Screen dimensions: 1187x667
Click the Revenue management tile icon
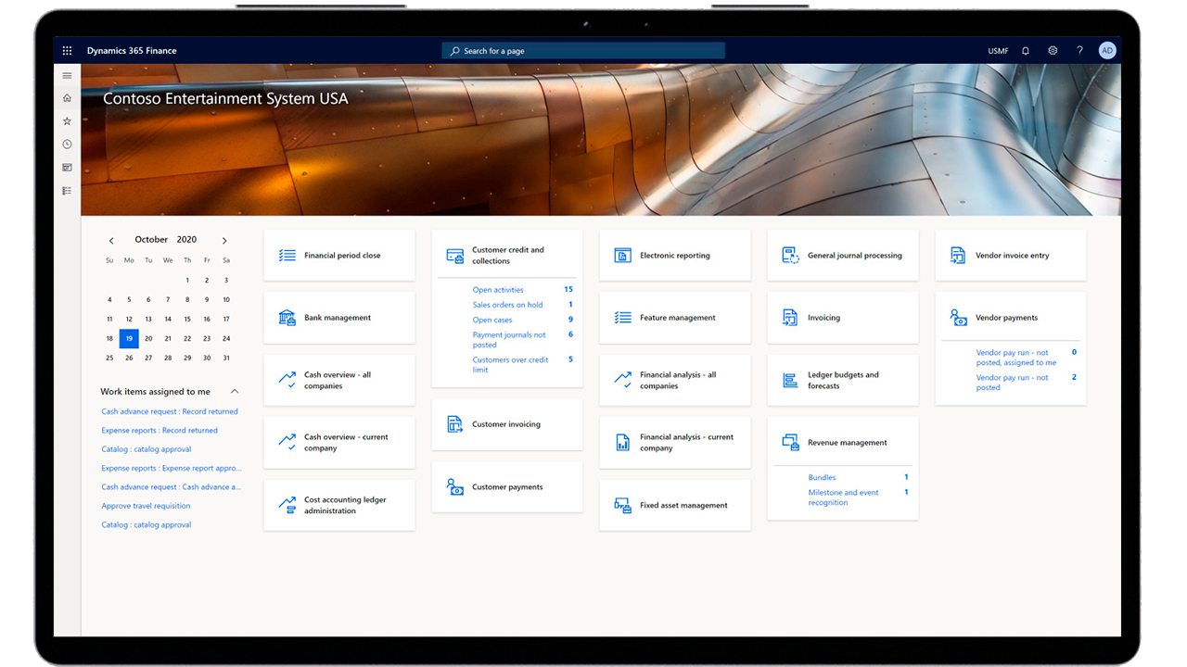tap(791, 443)
